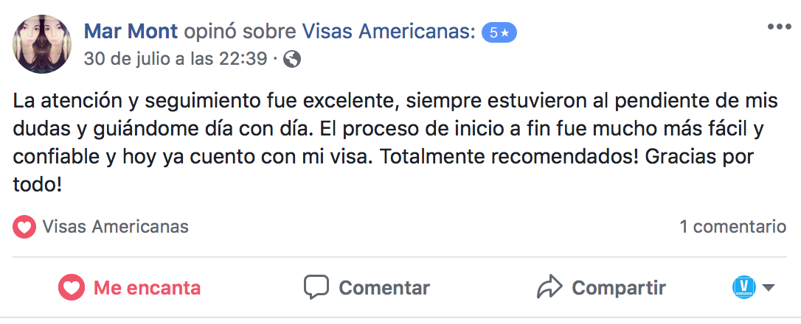Open the 30 de julio timestamp link
This screenshot has height=324, width=801.
coord(176,59)
